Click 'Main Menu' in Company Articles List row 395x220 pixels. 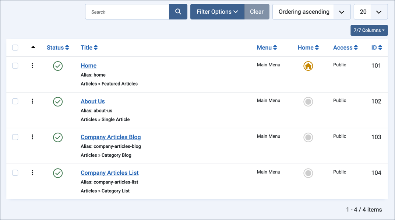(268, 172)
